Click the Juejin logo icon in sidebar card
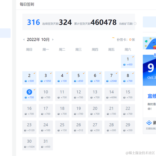This screenshot has width=156, height=156. coord(149,123)
